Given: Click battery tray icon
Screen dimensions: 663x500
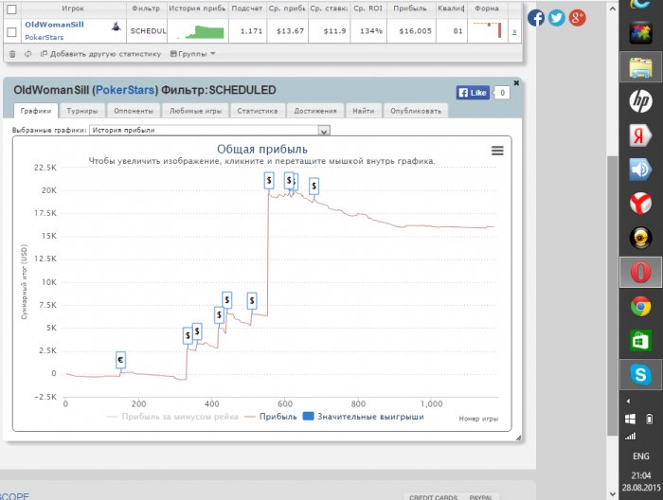Looking at the screenshot, I should 649,419.
